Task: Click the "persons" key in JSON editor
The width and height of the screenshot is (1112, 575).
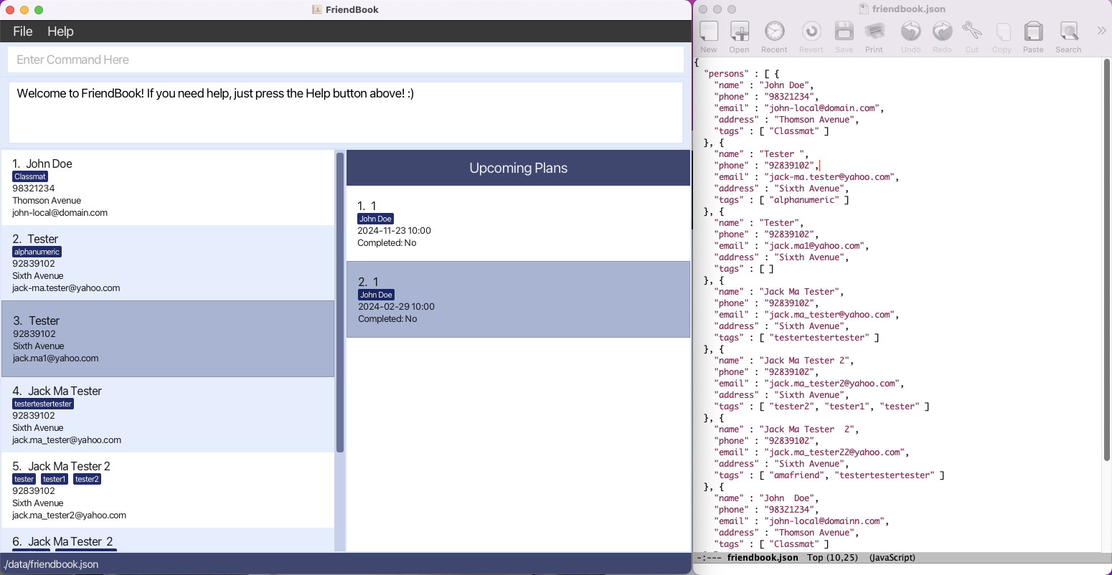Action: pos(726,74)
